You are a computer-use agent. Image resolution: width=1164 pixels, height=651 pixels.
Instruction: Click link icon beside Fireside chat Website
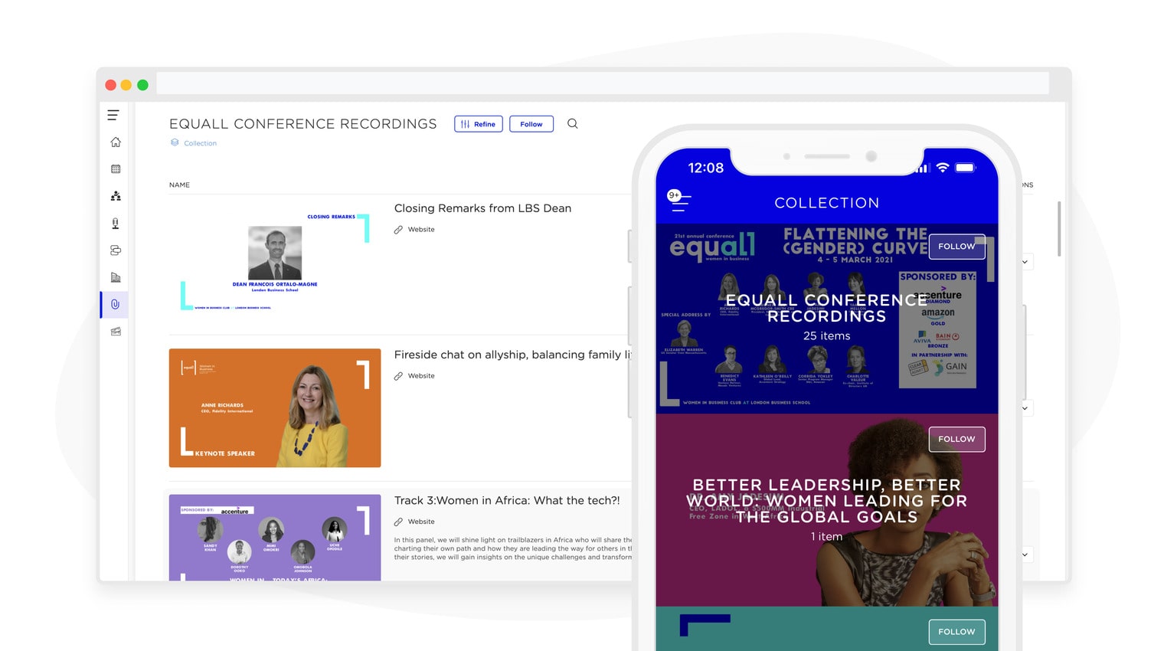[398, 376]
